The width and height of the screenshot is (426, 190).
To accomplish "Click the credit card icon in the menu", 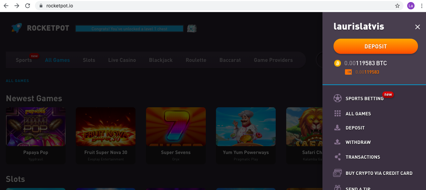I will [x=337, y=173].
